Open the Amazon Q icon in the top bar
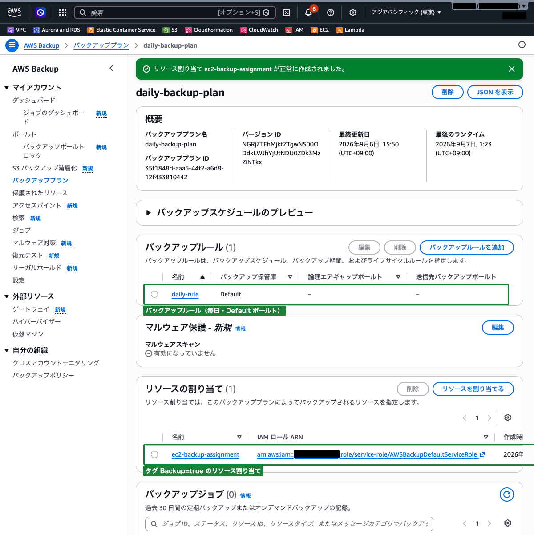Screen dimensions: 534x535 coord(40,12)
